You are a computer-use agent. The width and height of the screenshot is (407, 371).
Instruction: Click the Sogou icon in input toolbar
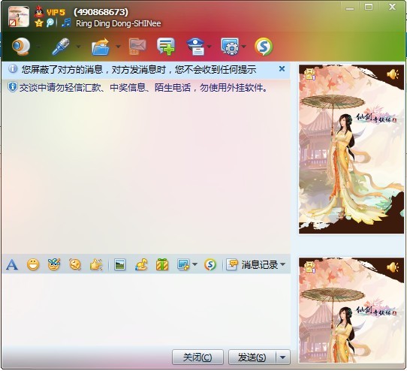coord(210,265)
